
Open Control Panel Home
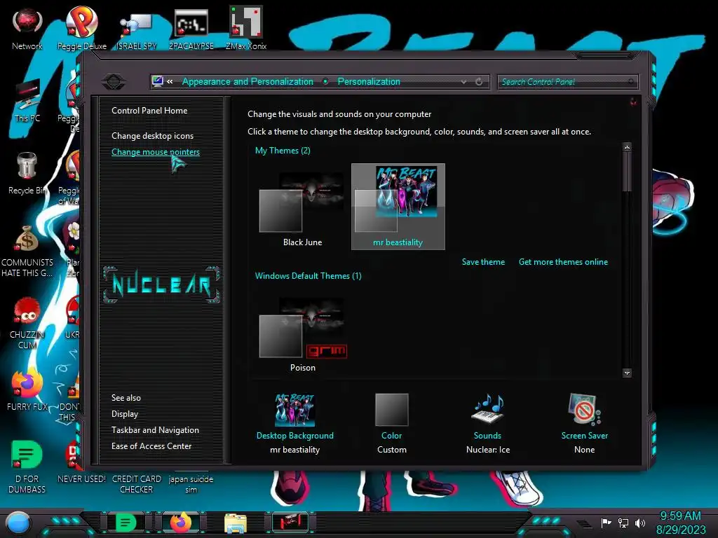[149, 110]
